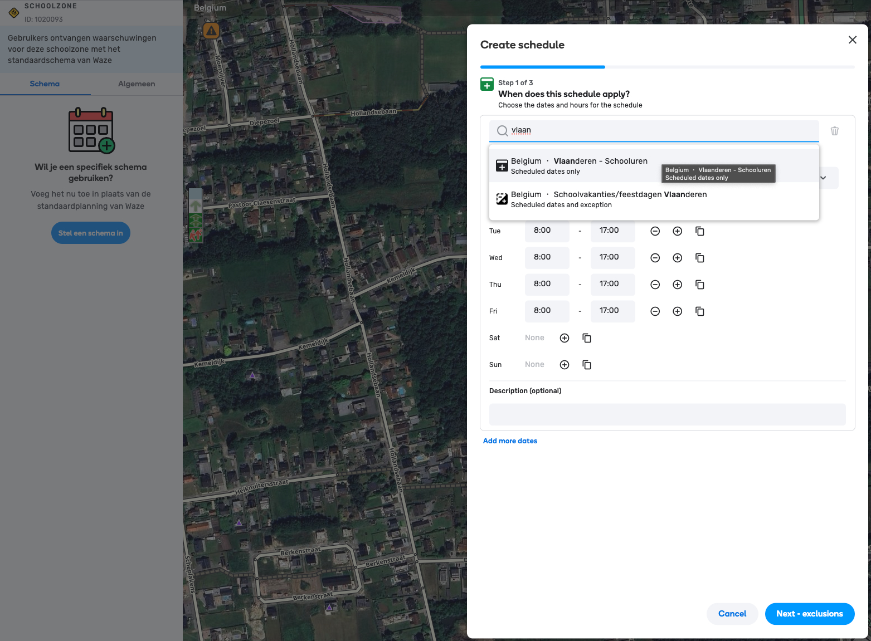Expand dropdown chevron beside schedule list
This screenshot has width=871, height=641.
823,178
